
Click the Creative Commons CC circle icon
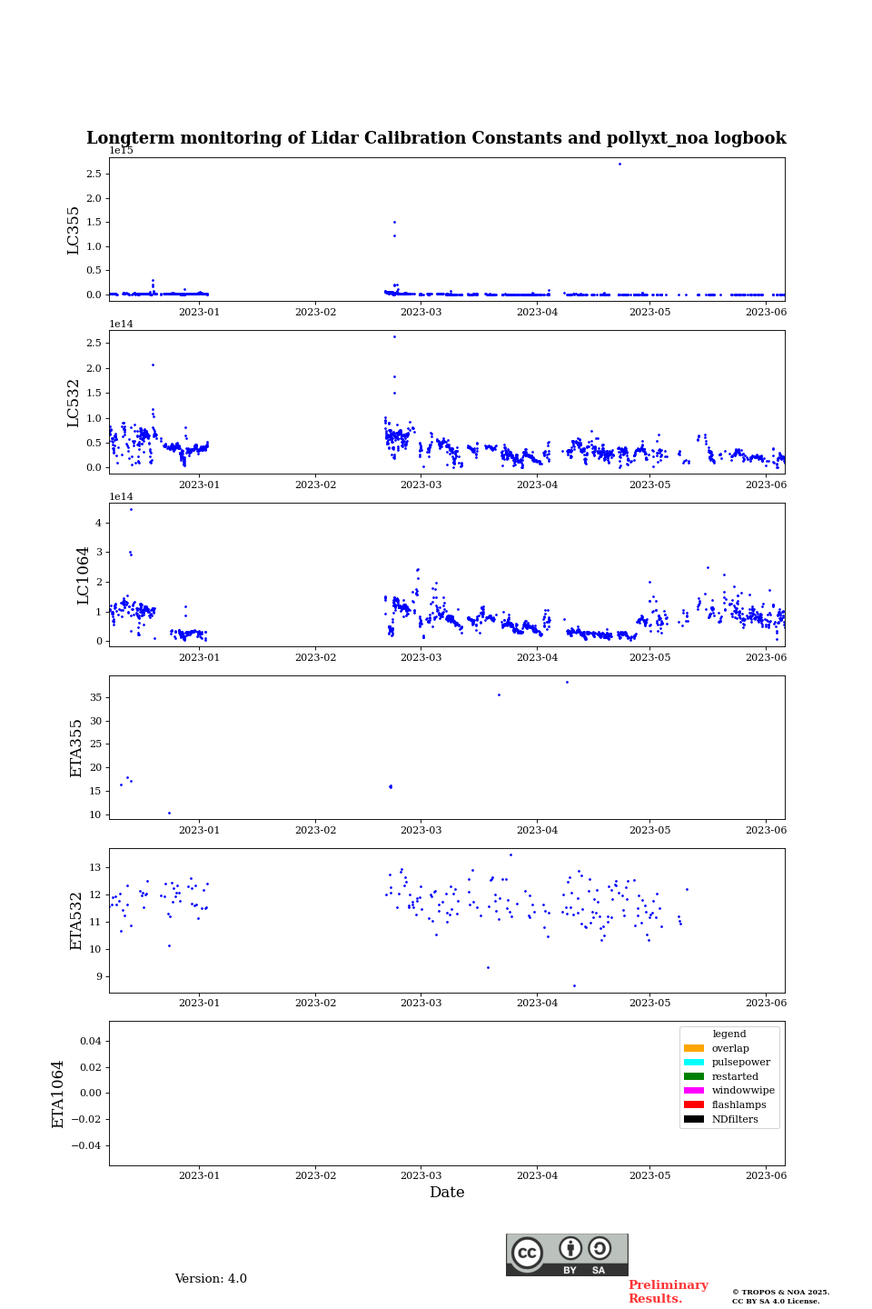[x=527, y=1253]
